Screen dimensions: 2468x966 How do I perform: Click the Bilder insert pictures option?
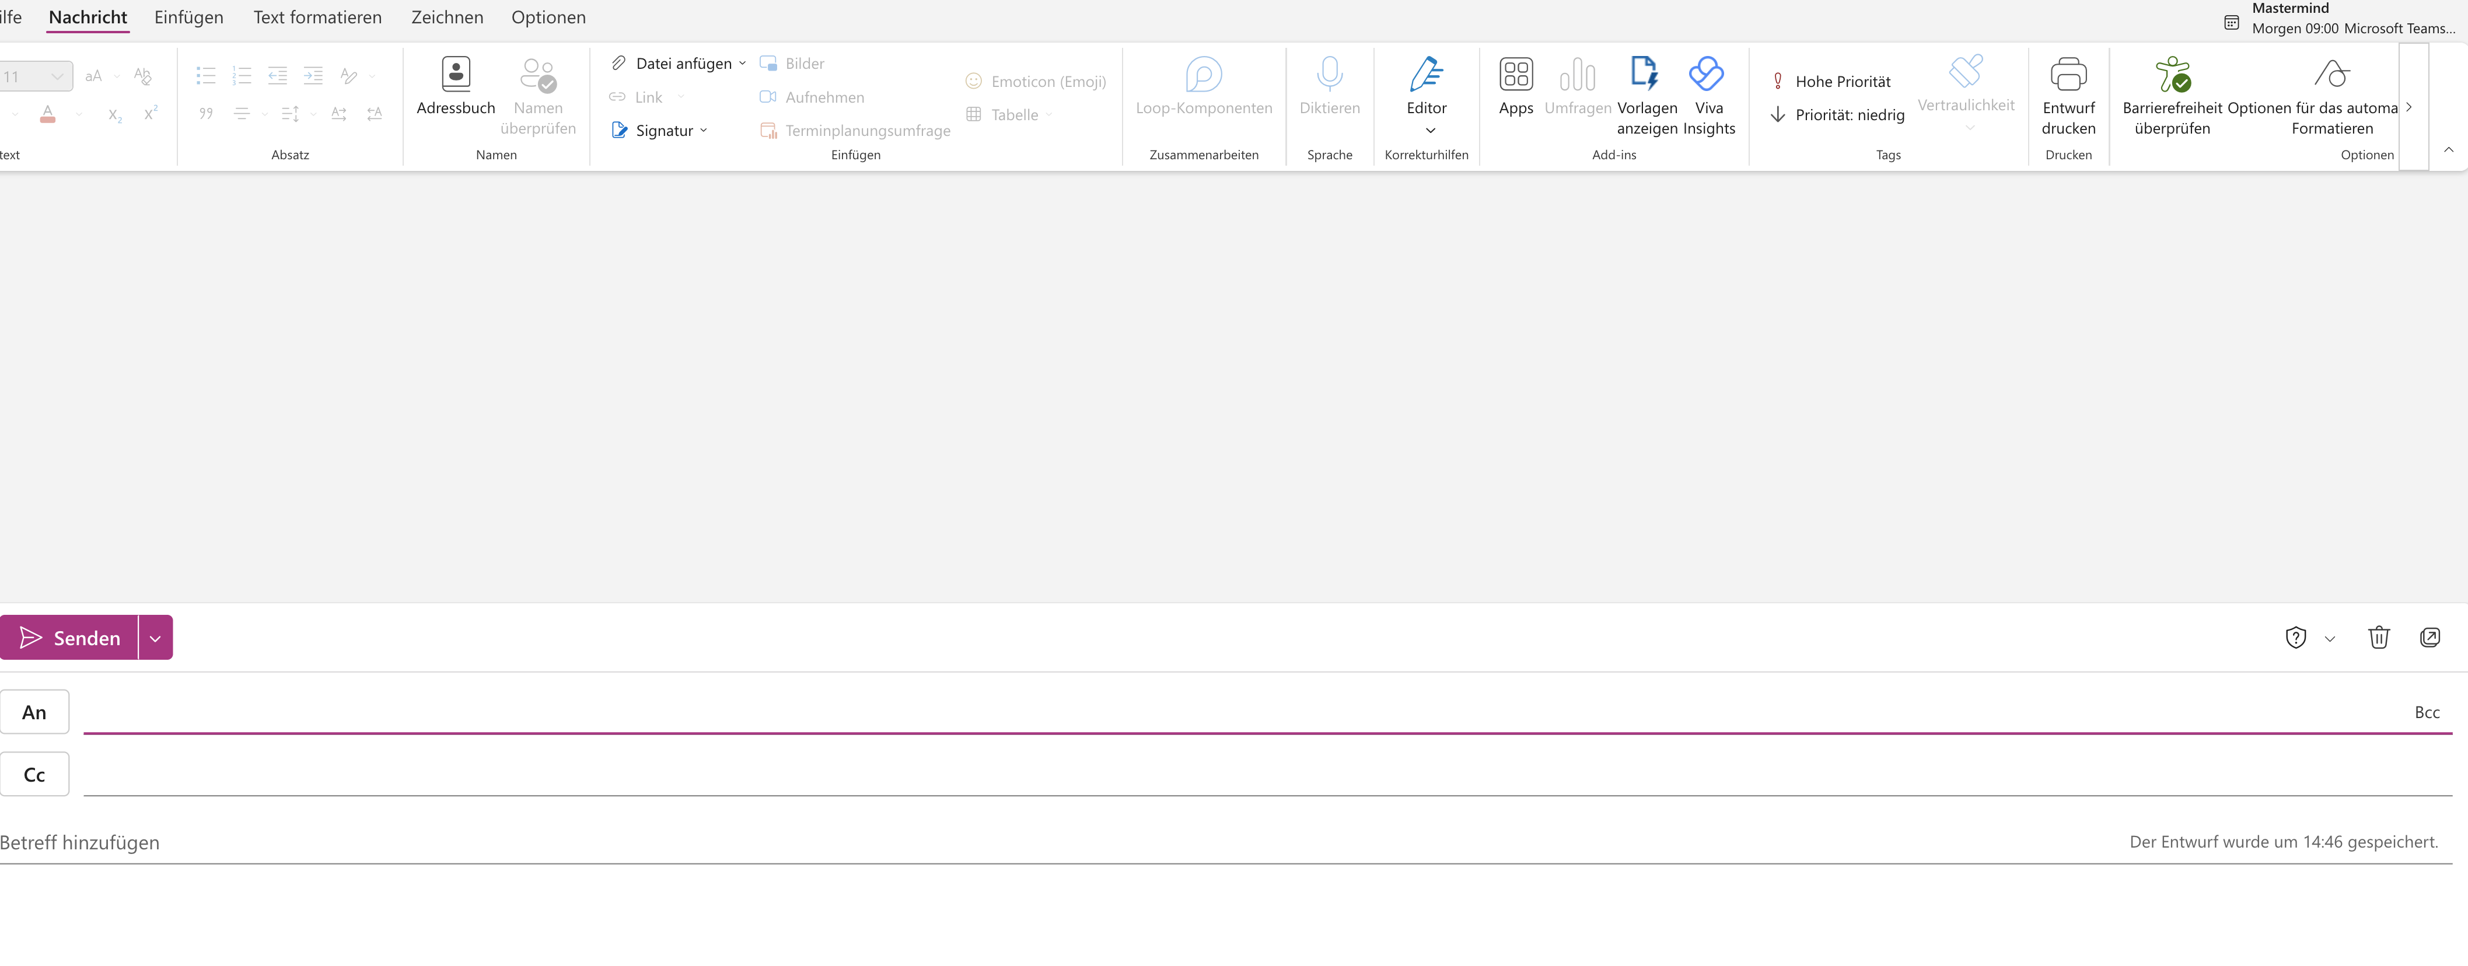[x=792, y=63]
